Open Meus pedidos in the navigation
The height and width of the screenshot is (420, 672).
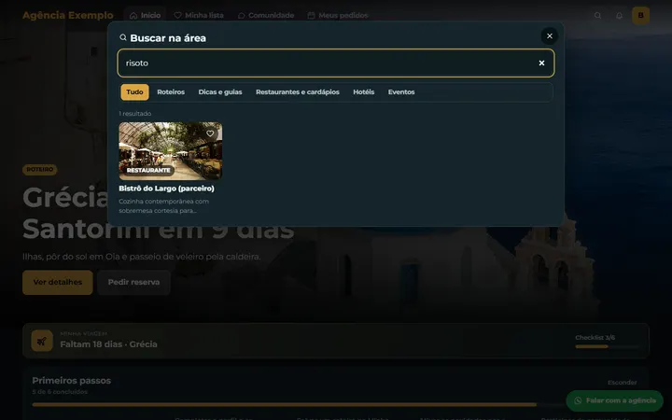tap(338, 16)
